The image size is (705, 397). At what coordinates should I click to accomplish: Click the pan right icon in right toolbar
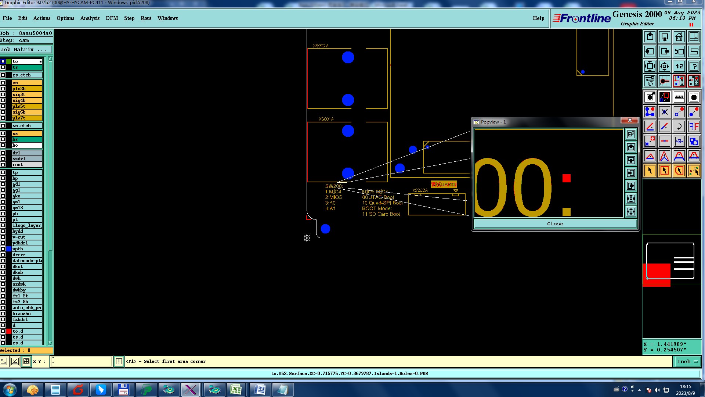665,51
